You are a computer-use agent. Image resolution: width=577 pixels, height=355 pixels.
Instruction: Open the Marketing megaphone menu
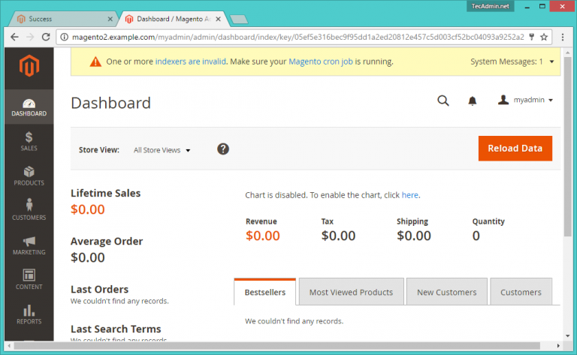[29, 245]
